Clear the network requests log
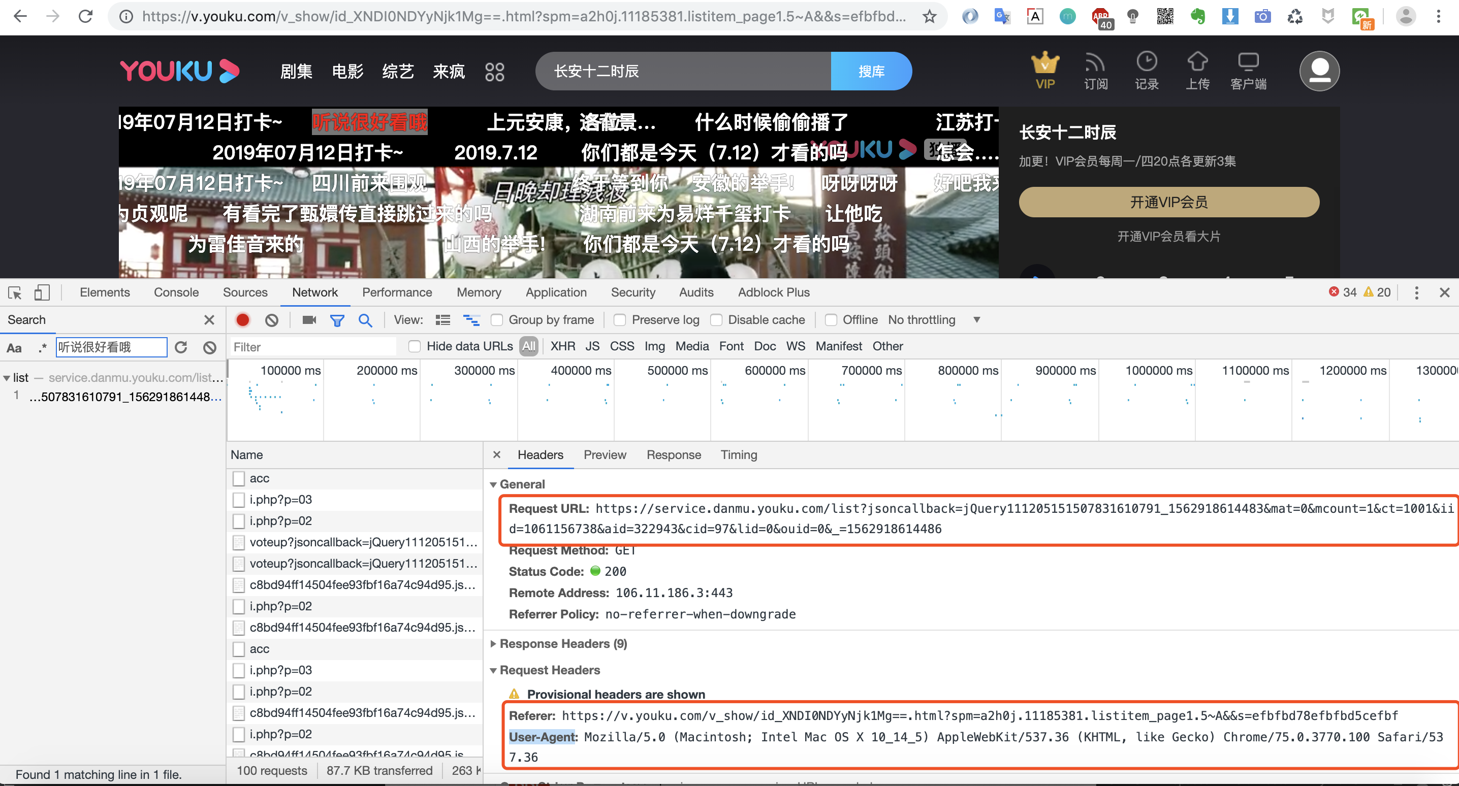Screen dimensions: 1459x786 (271, 320)
